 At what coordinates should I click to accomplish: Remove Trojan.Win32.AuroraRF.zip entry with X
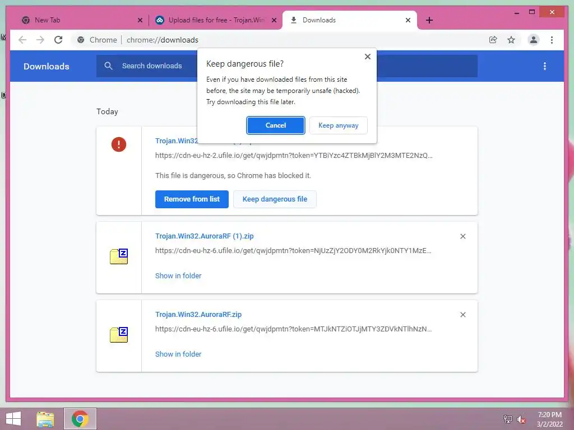pyautogui.click(x=462, y=315)
